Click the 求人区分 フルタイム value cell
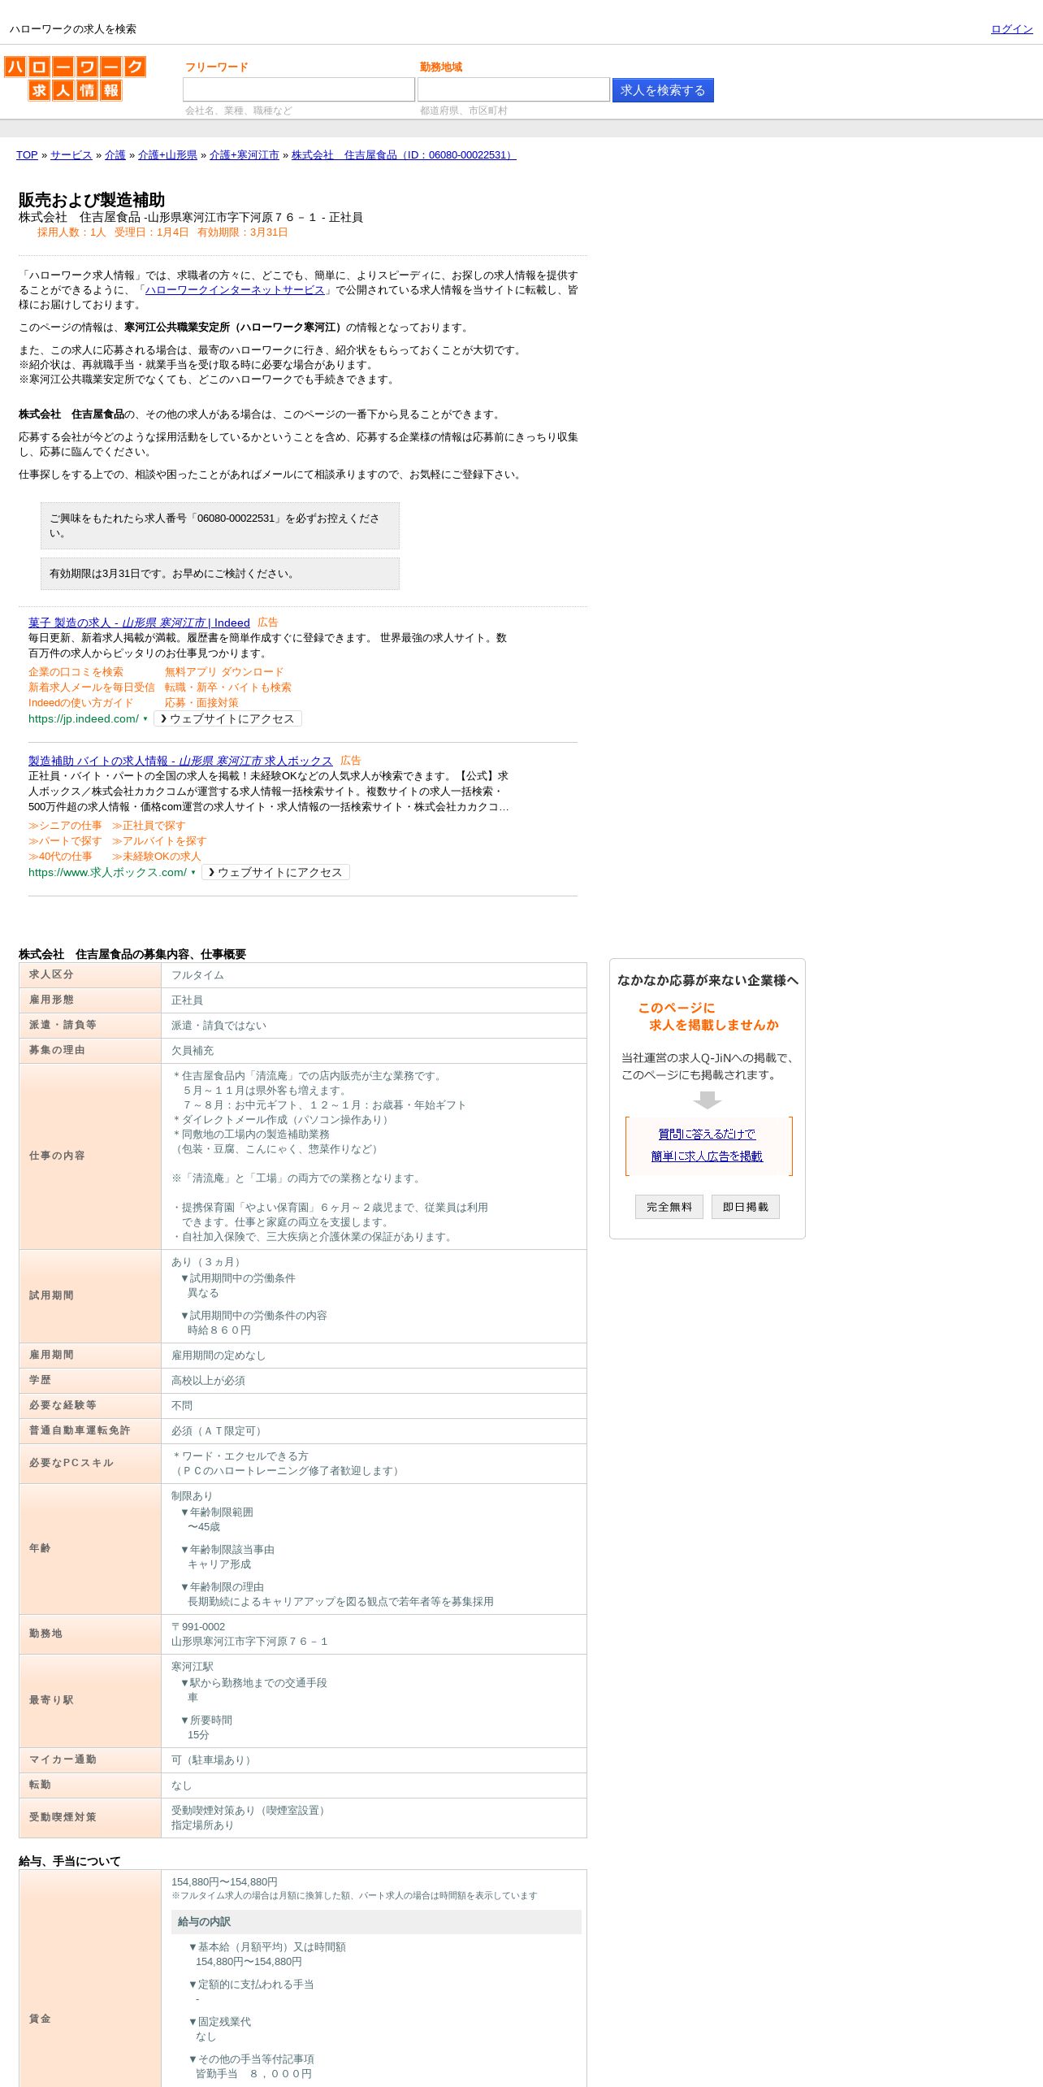The image size is (1043, 2087). [x=374, y=975]
